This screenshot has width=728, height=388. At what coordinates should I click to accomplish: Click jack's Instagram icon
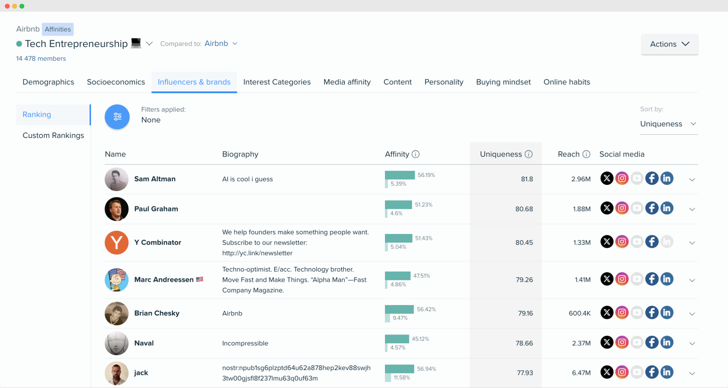point(622,372)
